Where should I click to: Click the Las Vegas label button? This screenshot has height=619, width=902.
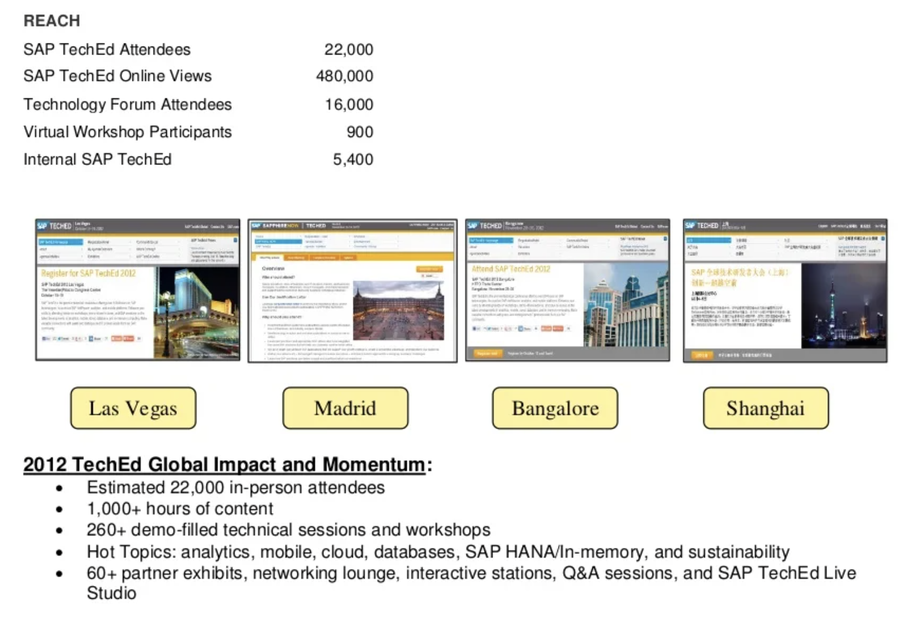[x=133, y=408]
